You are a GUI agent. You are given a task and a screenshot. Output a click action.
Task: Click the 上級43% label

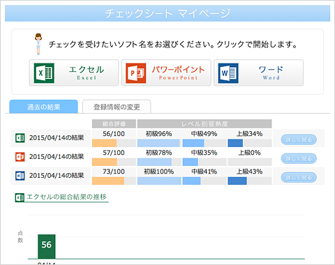[249, 172]
